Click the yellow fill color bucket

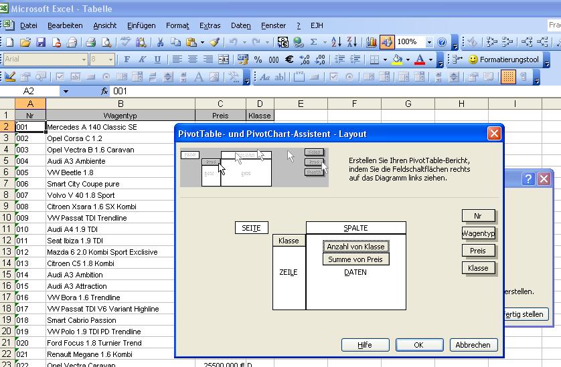click(x=397, y=59)
